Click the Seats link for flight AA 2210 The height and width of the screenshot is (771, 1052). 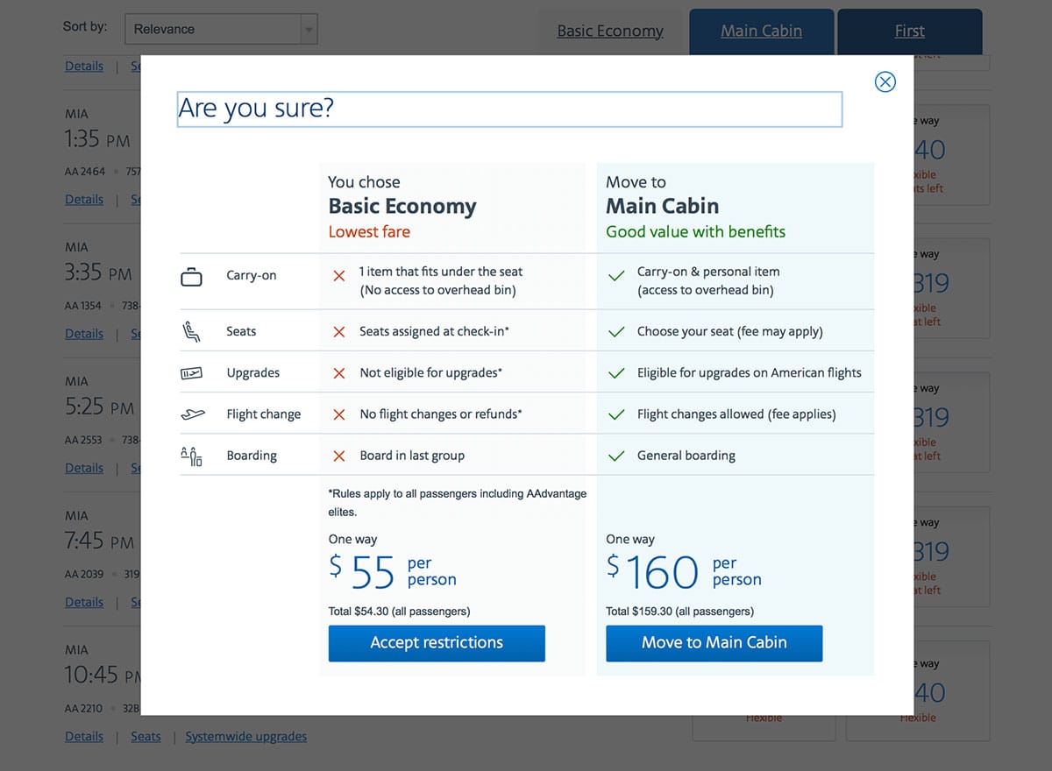tap(146, 736)
